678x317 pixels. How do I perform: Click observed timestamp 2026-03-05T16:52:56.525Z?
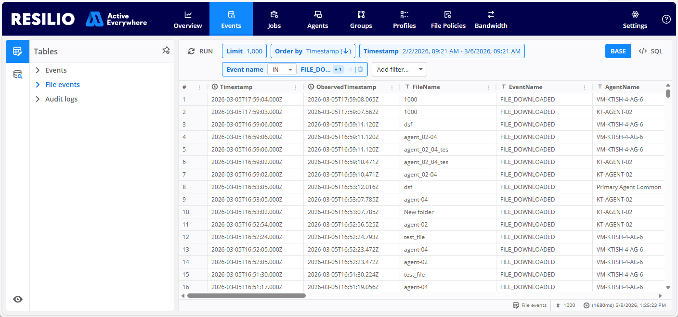352,225
